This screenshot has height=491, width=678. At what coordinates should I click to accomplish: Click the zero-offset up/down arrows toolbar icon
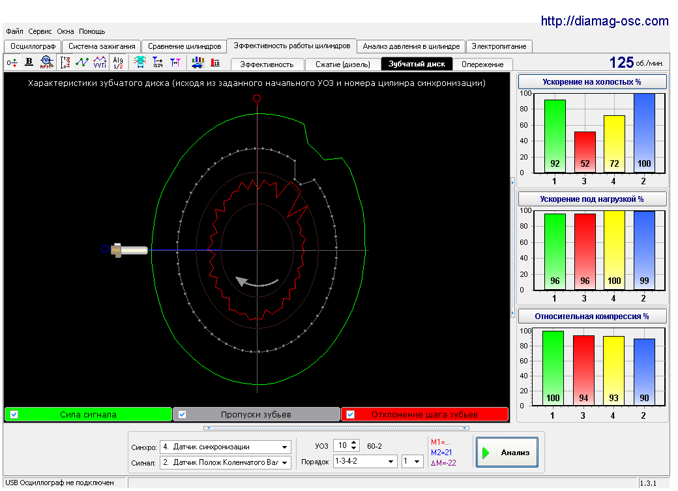12,63
